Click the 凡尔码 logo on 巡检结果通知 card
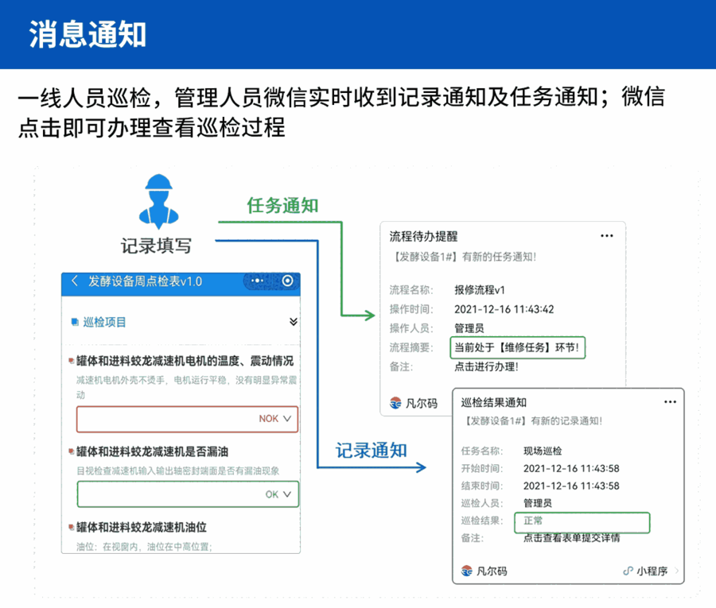The image size is (716, 608). tap(467, 571)
